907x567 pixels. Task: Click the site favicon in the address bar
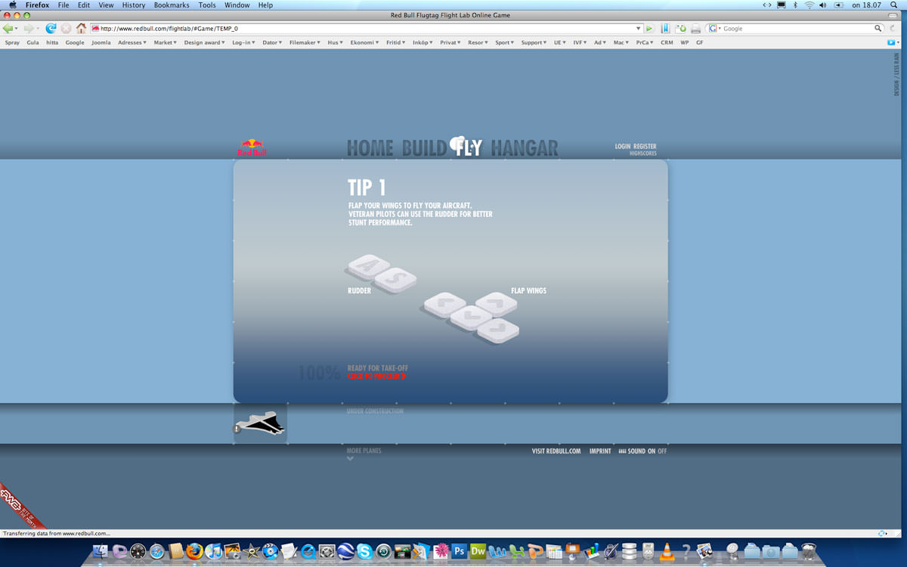95,29
